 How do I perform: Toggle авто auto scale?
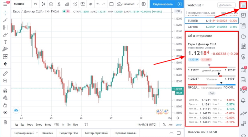(179, 125)
